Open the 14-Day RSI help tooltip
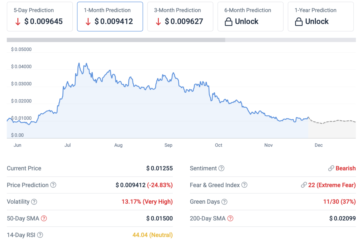 [x=40, y=235]
